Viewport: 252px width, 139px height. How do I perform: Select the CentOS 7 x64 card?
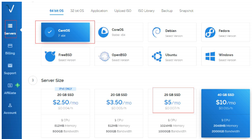(x=65, y=32)
